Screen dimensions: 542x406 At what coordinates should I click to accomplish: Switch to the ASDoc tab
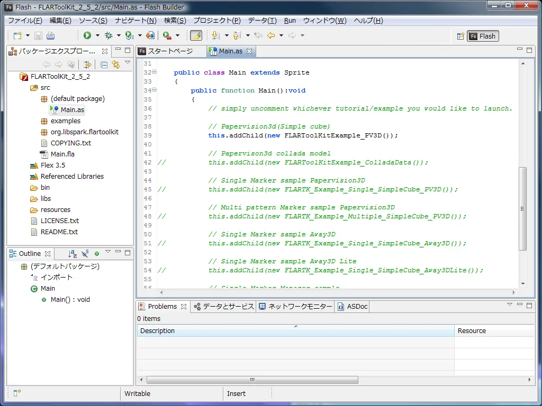tap(352, 307)
